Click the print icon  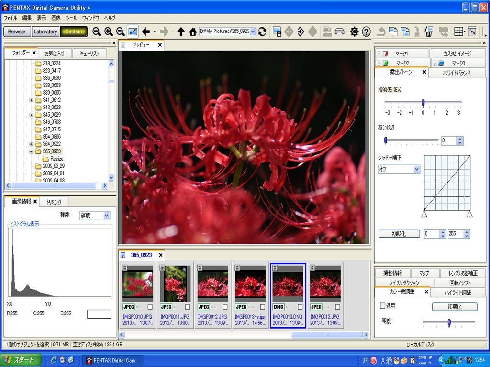[339, 32]
